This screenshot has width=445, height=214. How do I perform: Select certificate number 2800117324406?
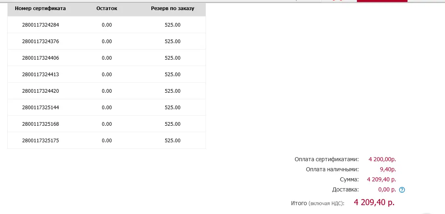click(41, 58)
